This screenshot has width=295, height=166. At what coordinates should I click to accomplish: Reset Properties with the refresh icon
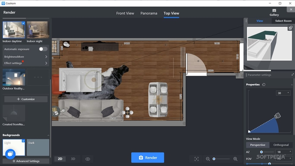pos(264,85)
